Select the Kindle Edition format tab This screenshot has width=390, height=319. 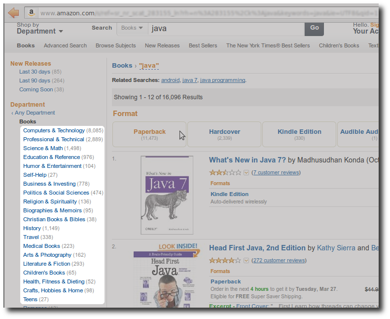pos(299,134)
